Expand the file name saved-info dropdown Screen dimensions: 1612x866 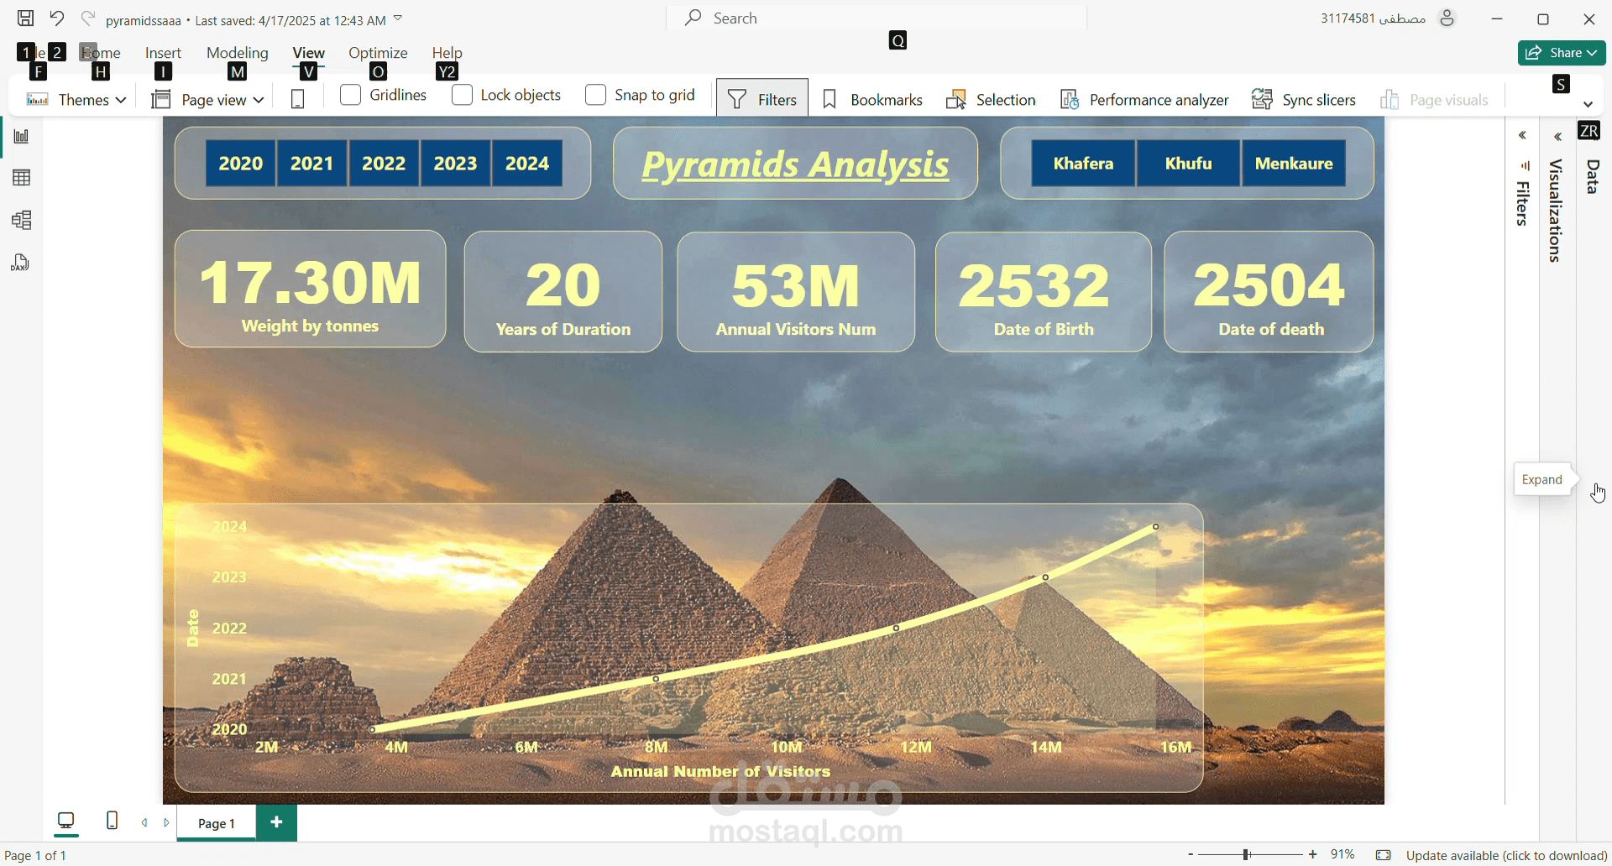(x=398, y=18)
